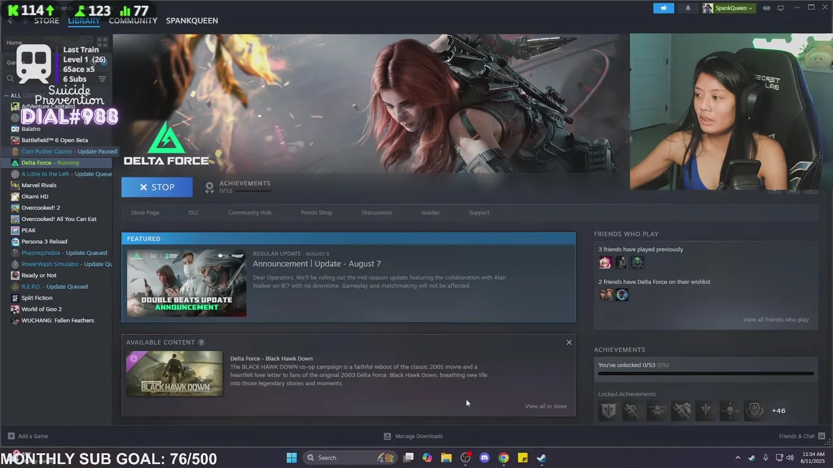The height and width of the screenshot is (468, 833).
Task: Click achievement progress bar 0/53
Action: pos(706,374)
